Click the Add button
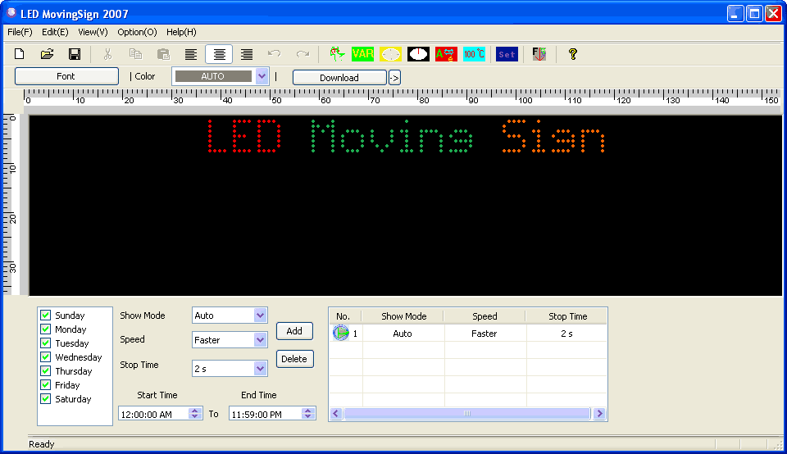Viewport: 787px width, 454px height. click(x=294, y=331)
